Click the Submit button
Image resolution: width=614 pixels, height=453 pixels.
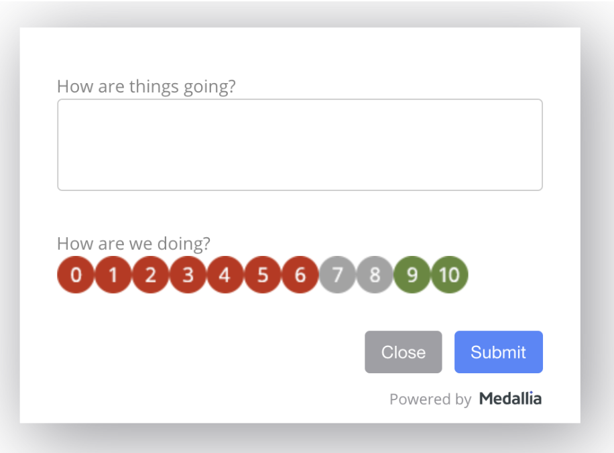499,352
